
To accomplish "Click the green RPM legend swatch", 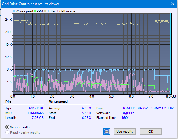I will point(35,11).
